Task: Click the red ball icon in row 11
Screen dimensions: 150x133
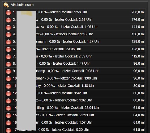Action: click(x=8, y=86)
